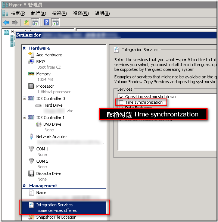The width and height of the screenshot is (218, 222).
Task: Open the 檔案(F) menu
Action: (x=18, y=13)
